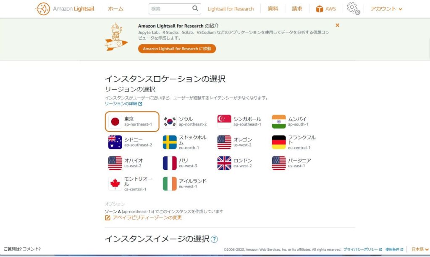Select Paris region with French flag
Screen dimensions: 430x257
170,163
